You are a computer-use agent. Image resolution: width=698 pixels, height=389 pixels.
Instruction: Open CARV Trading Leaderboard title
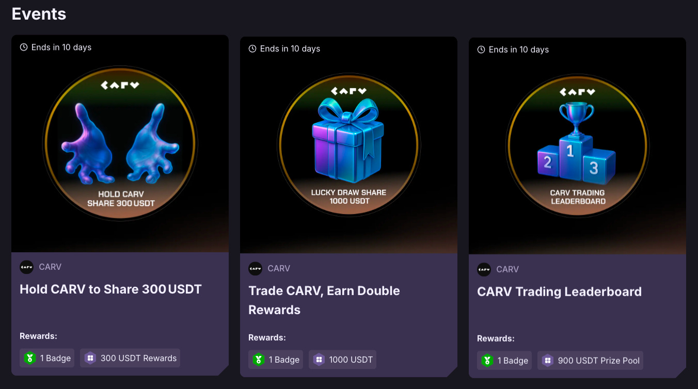point(559,291)
